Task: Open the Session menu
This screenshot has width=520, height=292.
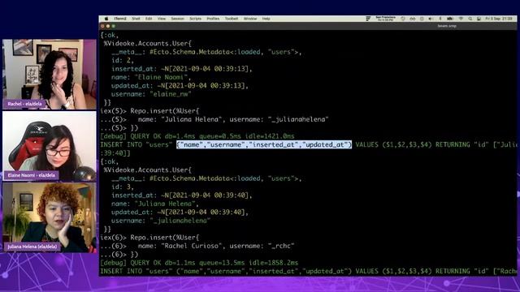Action: point(177,19)
